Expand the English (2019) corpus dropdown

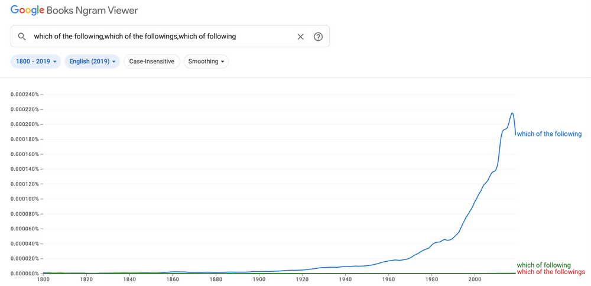point(92,61)
